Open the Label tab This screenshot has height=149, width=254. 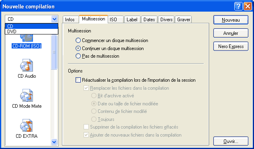click(132, 20)
